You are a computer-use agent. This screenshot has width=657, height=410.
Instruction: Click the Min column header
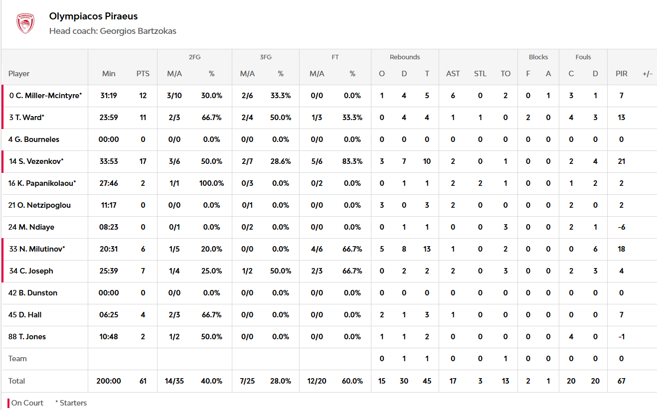click(x=109, y=74)
